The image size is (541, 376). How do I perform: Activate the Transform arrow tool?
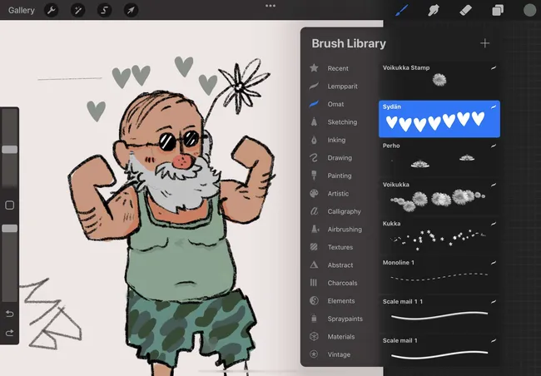tap(131, 10)
